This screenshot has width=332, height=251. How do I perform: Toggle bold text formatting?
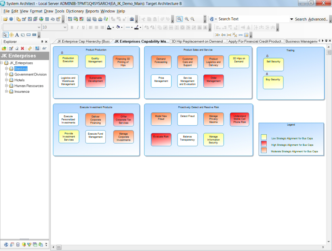click(x=72, y=27)
